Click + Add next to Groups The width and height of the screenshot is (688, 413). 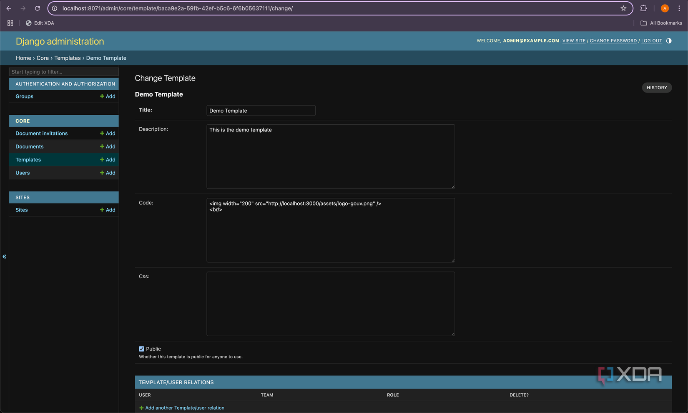pos(108,96)
